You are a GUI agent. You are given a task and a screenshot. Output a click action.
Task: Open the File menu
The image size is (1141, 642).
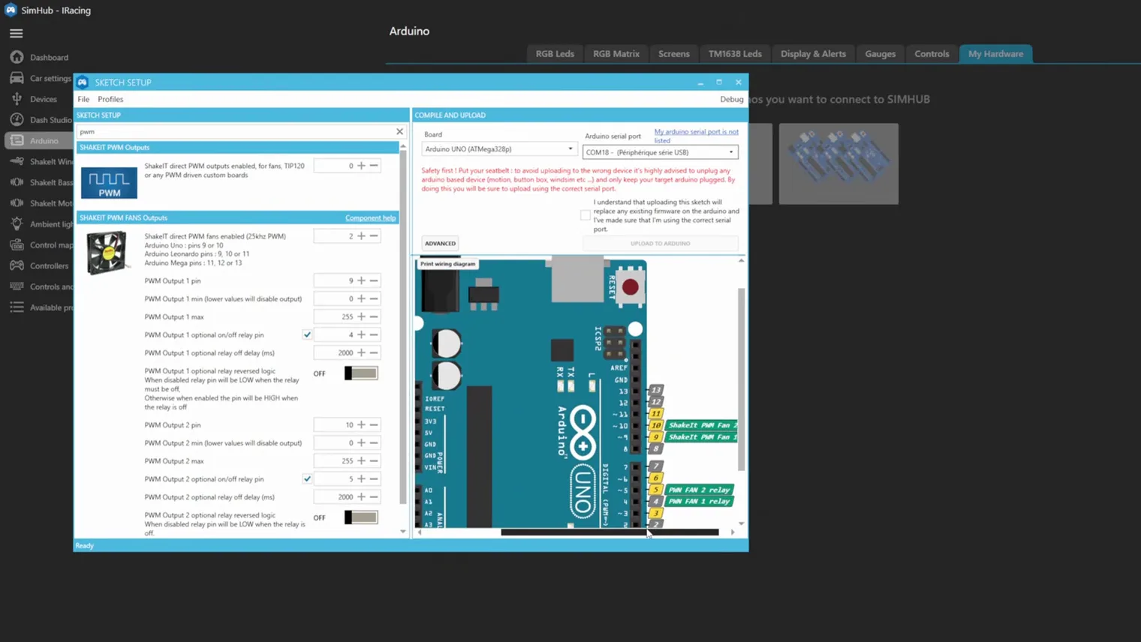point(83,99)
